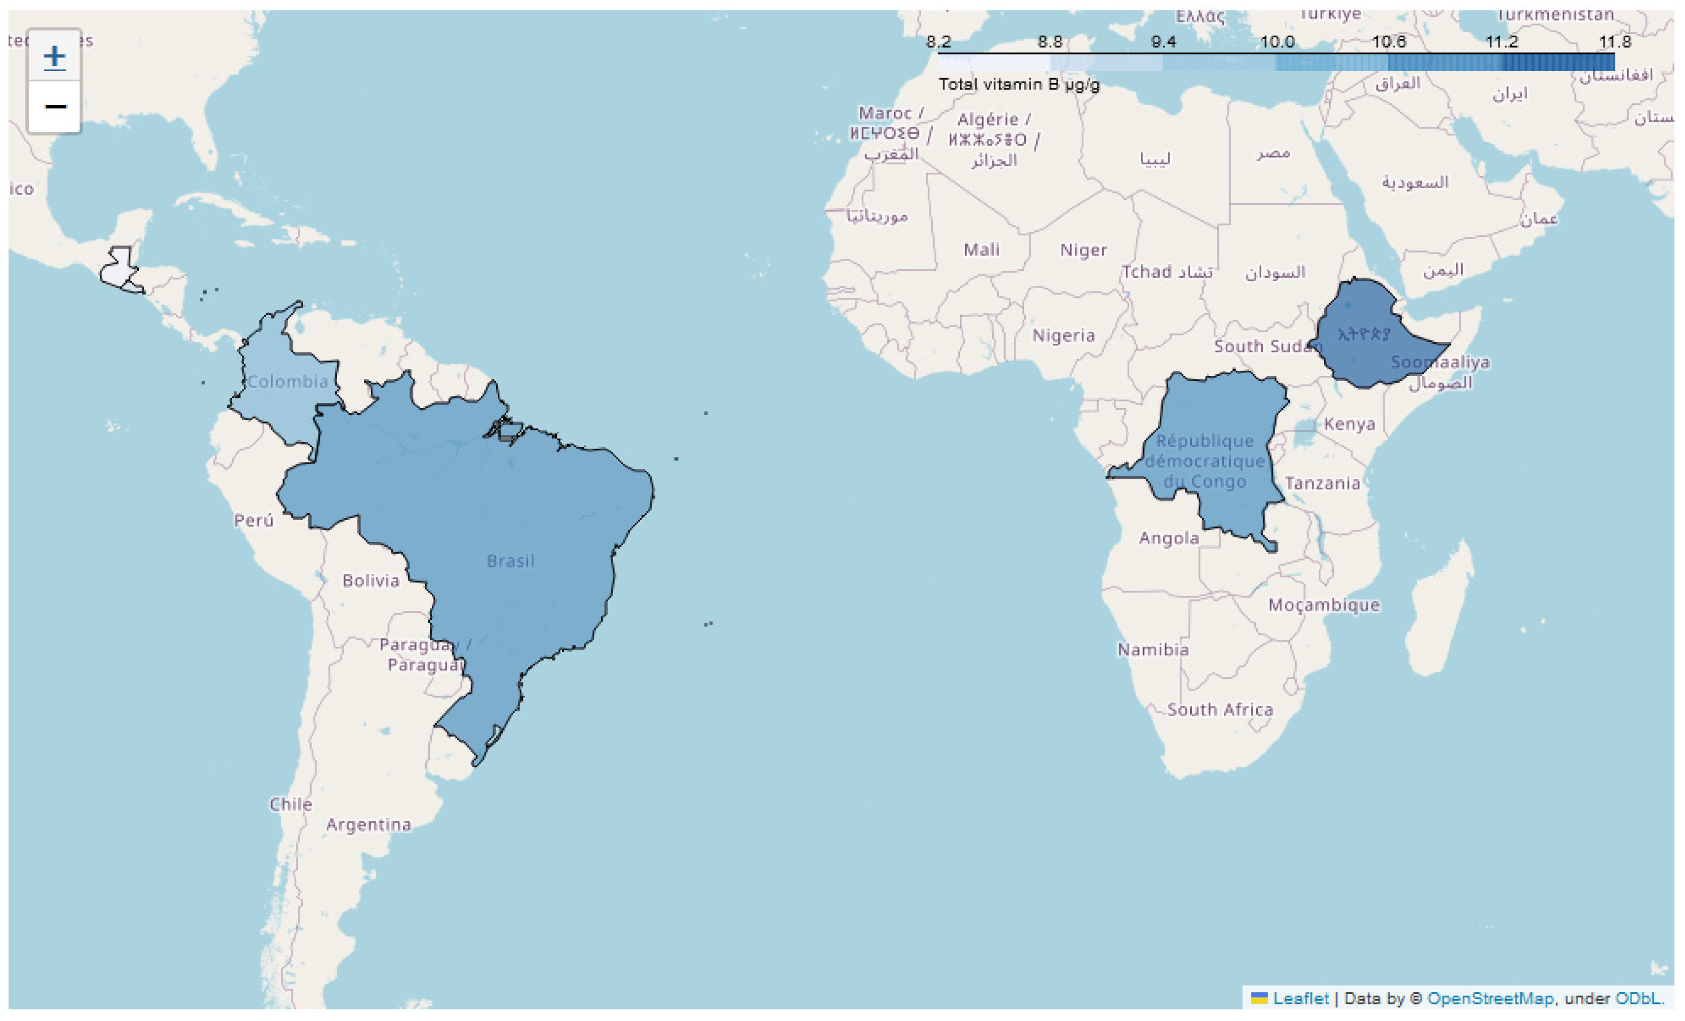
Task: Click the Argentina map label
Action: [x=369, y=825]
